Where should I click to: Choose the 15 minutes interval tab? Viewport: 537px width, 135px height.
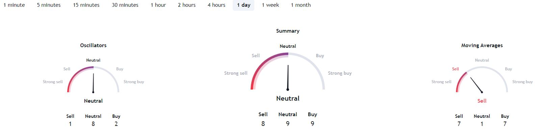[86, 5]
